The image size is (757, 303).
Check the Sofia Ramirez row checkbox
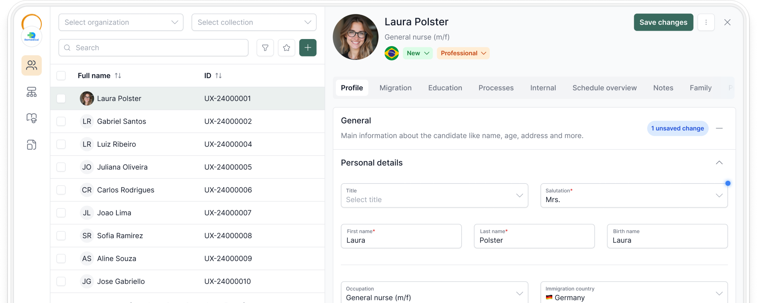tap(61, 236)
